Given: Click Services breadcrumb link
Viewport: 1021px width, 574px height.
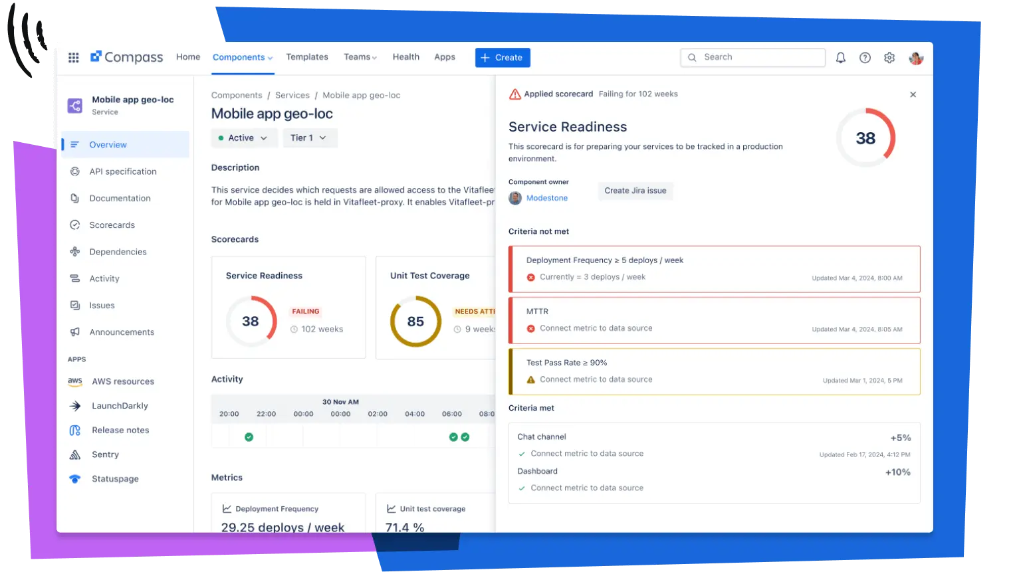Looking at the screenshot, I should coord(292,96).
